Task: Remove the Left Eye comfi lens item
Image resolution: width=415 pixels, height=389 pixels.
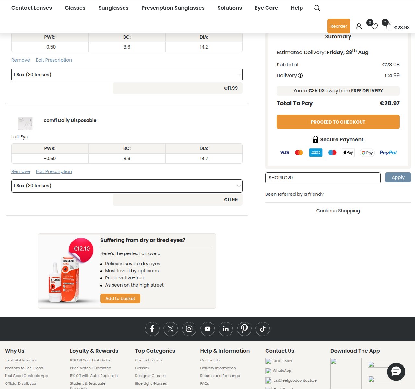Action: coord(20,171)
